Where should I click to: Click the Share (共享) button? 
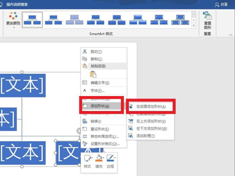(x=222, y=4)
